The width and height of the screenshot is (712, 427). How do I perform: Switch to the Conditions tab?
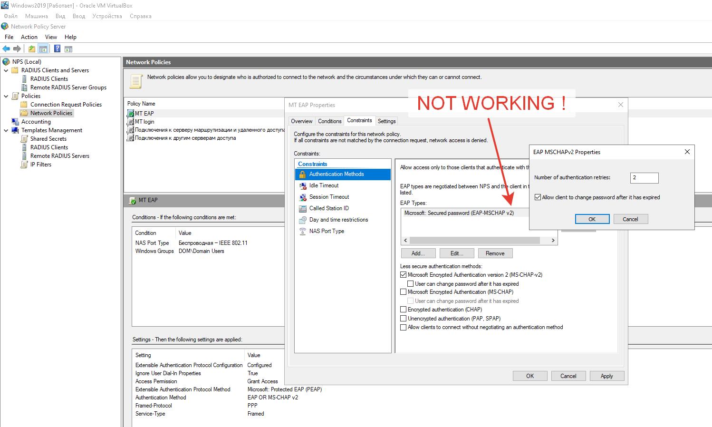coord(330,121)
